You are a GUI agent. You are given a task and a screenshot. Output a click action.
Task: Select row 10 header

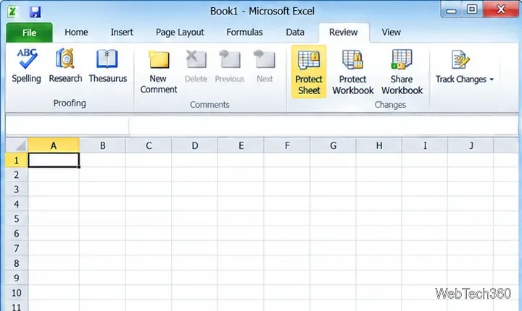point(17,293)
